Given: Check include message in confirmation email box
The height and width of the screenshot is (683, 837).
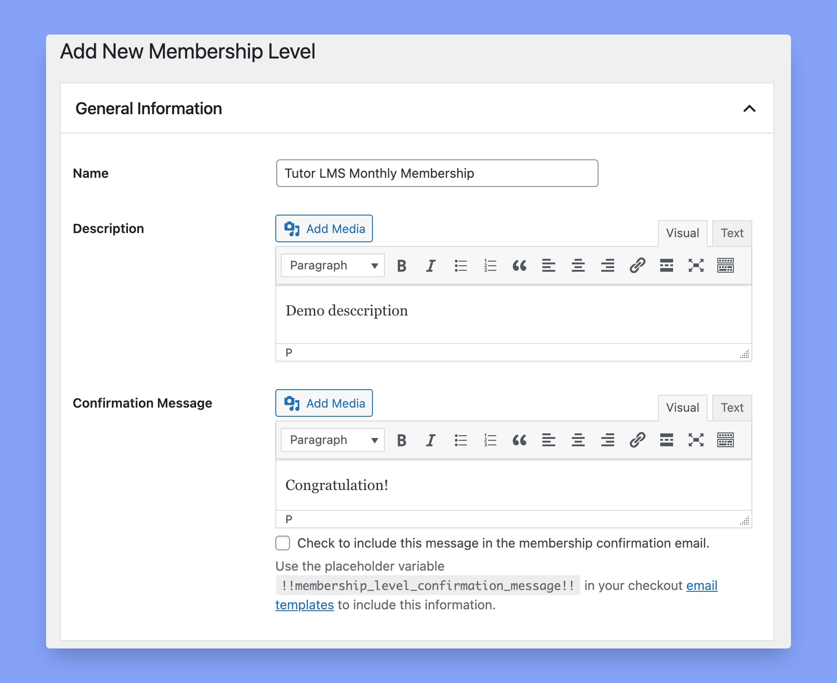Looking at the screenshot, I should 283,543.
